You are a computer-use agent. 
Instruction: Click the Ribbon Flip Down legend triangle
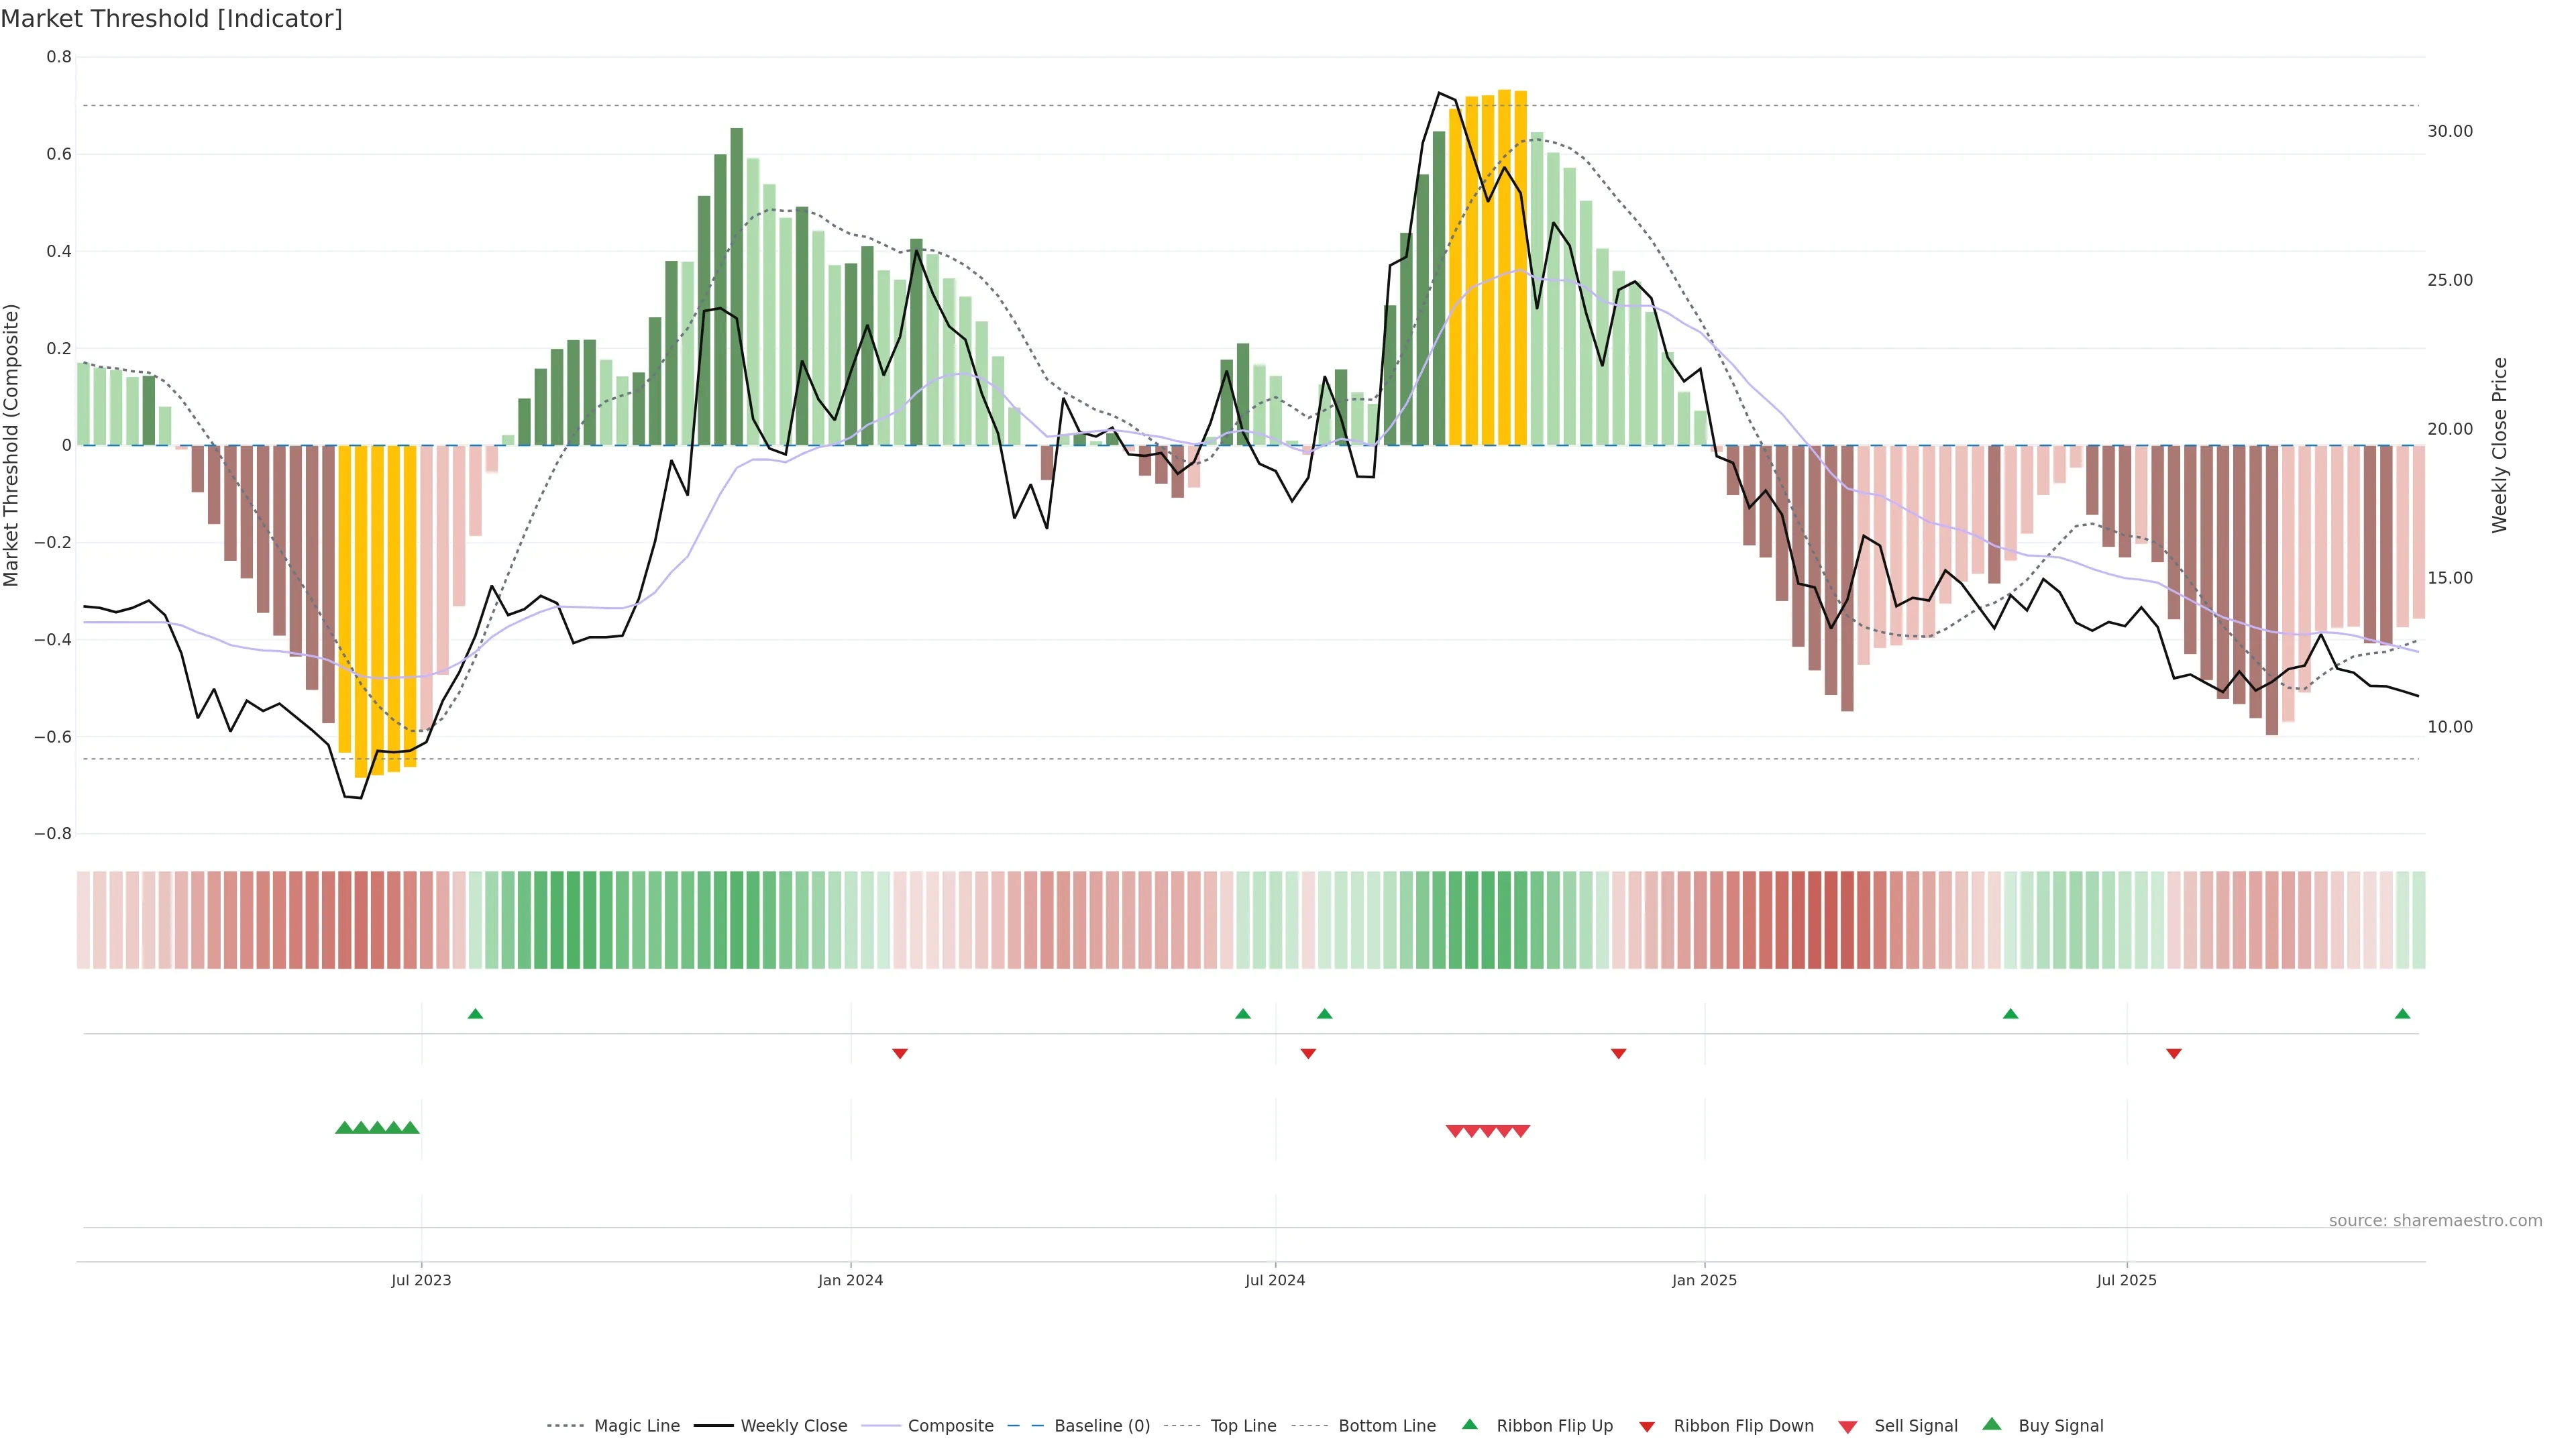[1647, 1426]
